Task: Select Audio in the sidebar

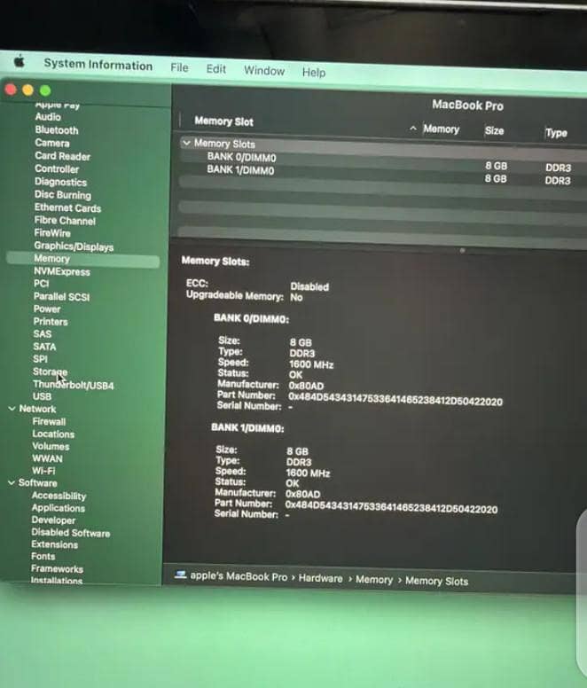Action: tap(48, 117)
